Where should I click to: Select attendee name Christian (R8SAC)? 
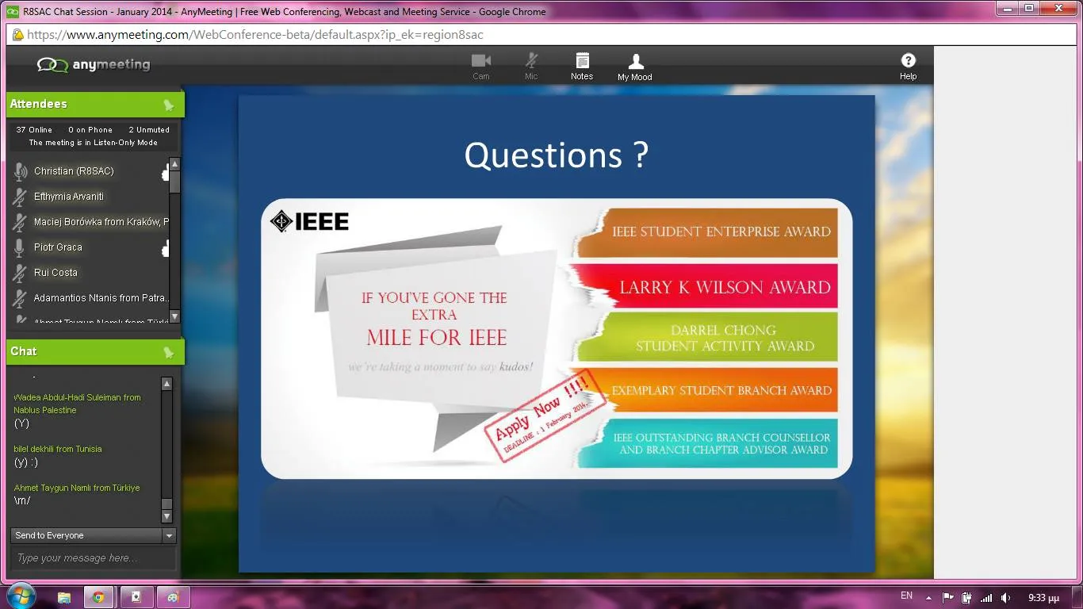pos(74,171)
